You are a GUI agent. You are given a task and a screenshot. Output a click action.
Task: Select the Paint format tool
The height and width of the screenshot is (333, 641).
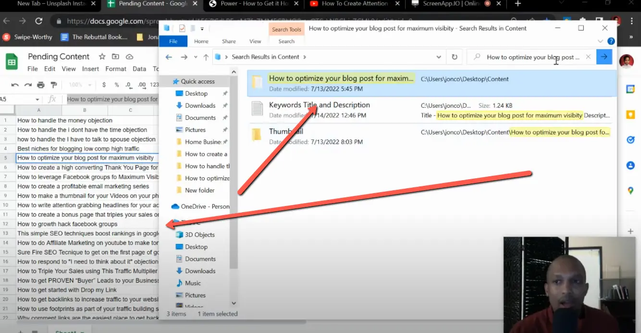click(54, 85)
